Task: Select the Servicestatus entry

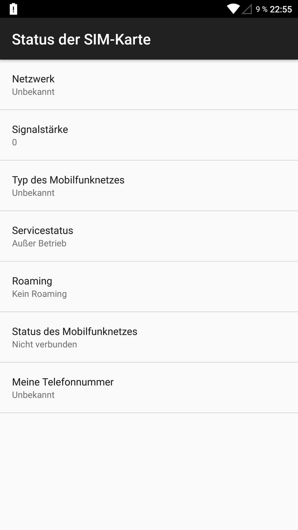Action: (x=149, y=236)
